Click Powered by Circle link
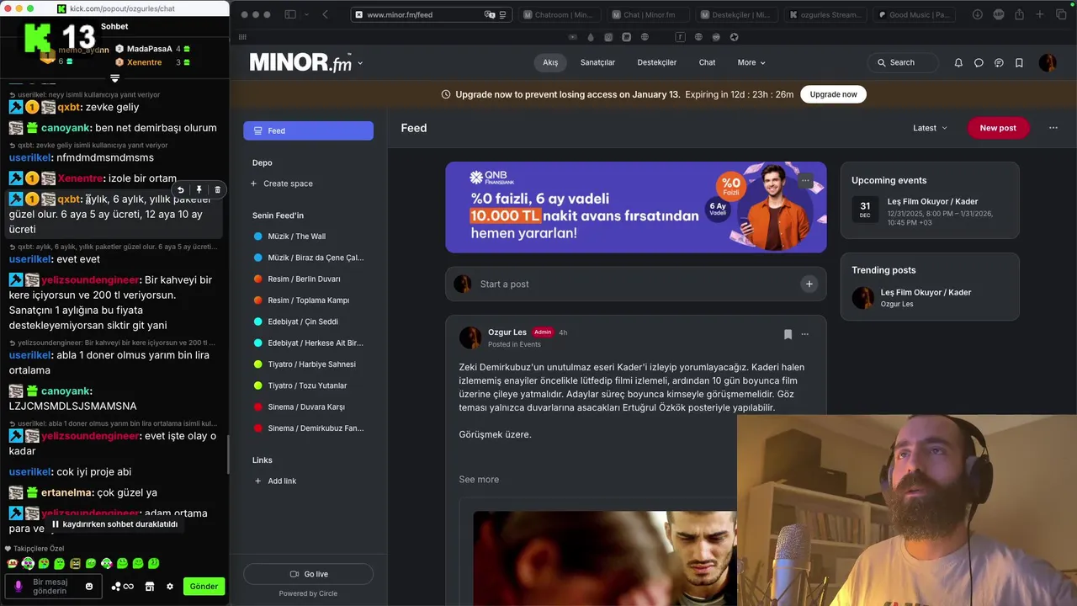Viewport: 1077px width, 606px height. (308, 593)
